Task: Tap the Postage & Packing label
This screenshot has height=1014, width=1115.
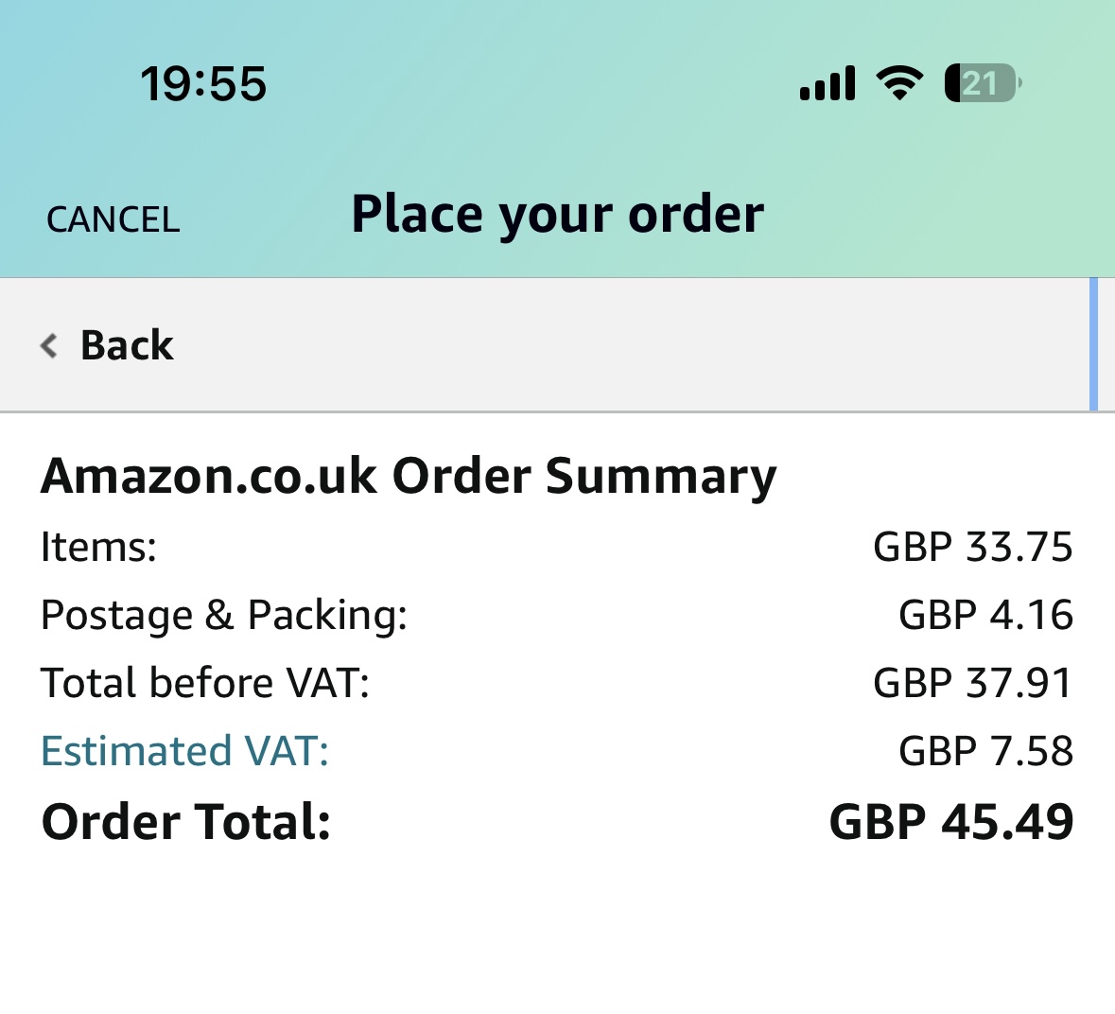Action: (224, 615)
